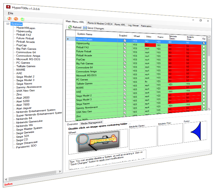
Task: Click the Reload button
Action: tap(75, 27)
